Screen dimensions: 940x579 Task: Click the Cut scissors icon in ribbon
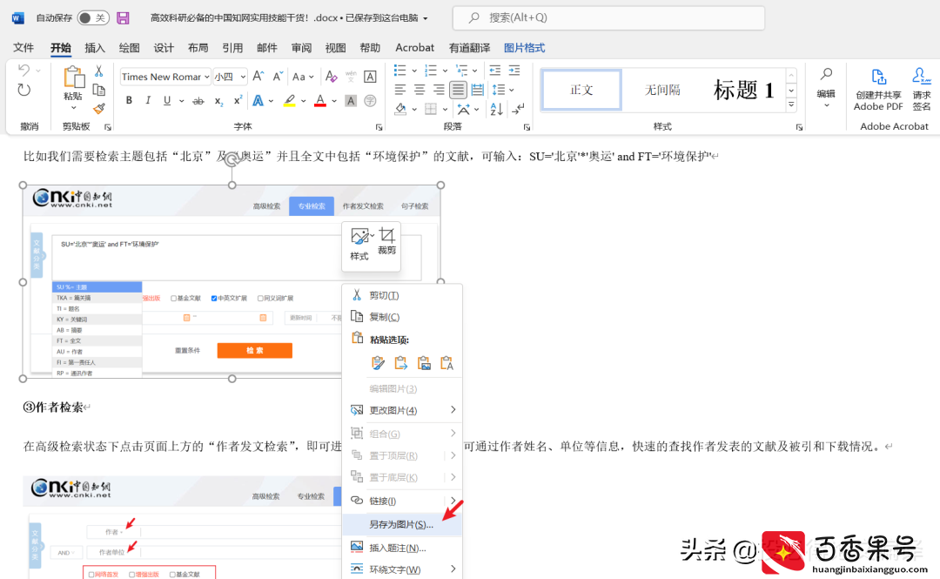click(99, 71)
